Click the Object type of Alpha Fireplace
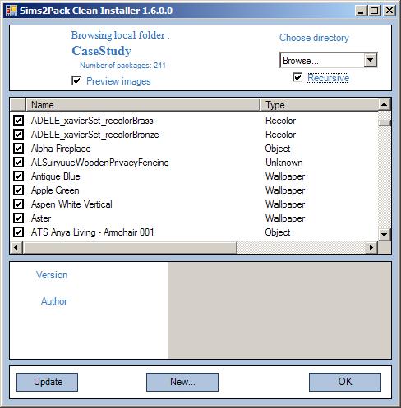This screenshot has height=408, width=401. click(x=278, y=149)
